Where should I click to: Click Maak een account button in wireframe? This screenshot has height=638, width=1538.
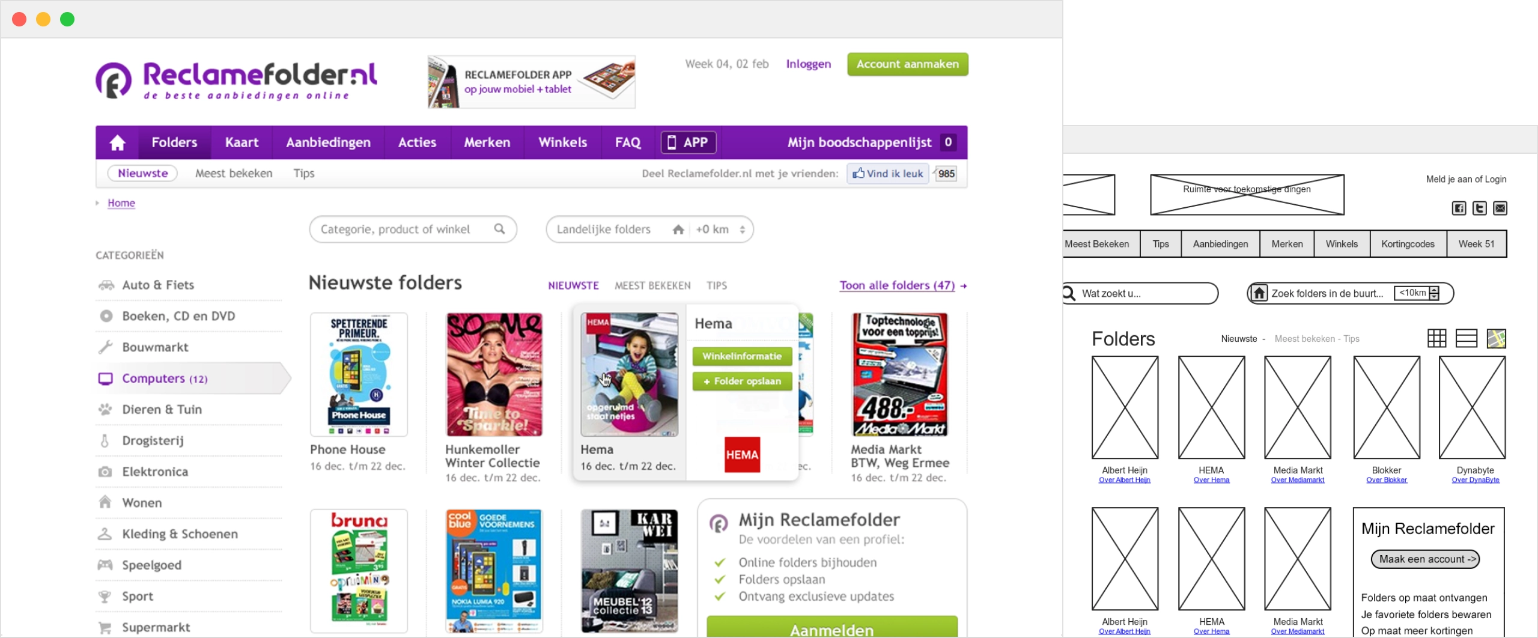[1425, 559]
